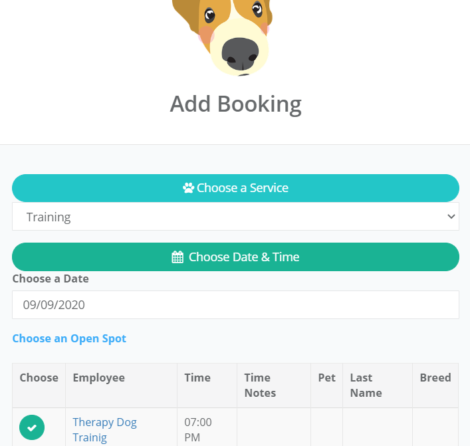Click the date field showing 09/09/2020
This screenshot has width=470, height=446.
click(235, 305)
